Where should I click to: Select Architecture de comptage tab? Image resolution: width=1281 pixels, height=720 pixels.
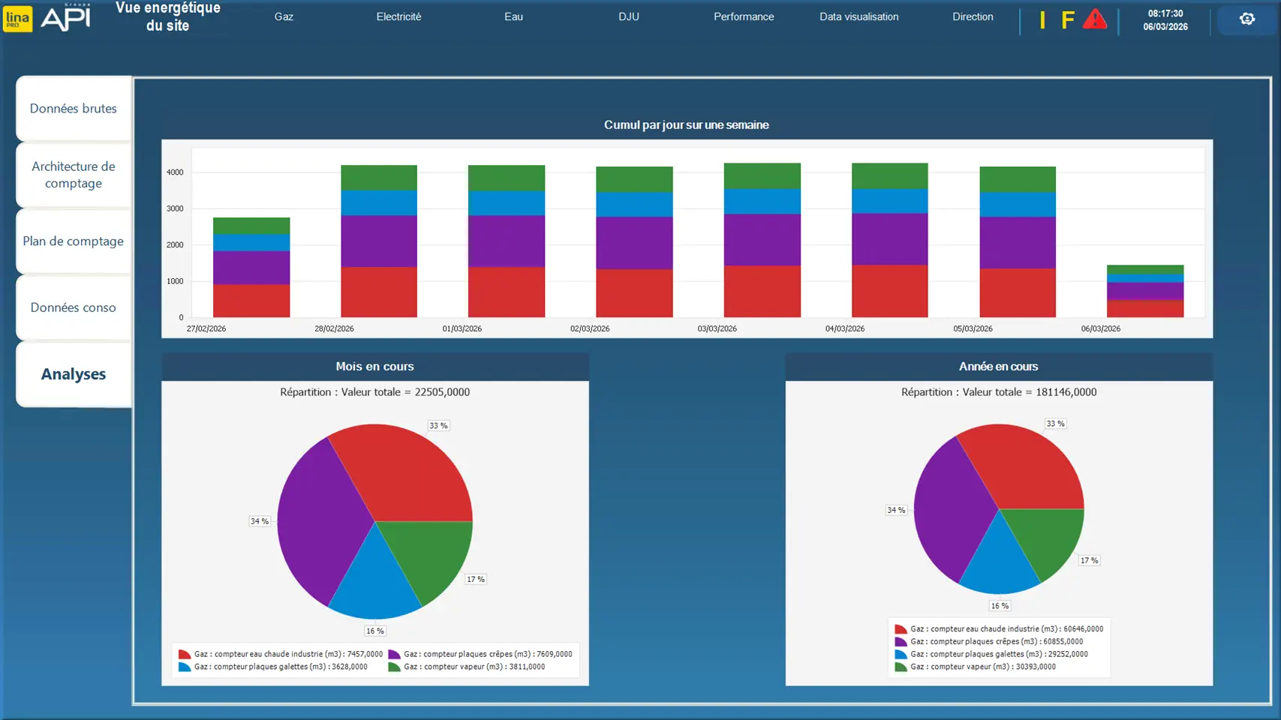point(74,175)
